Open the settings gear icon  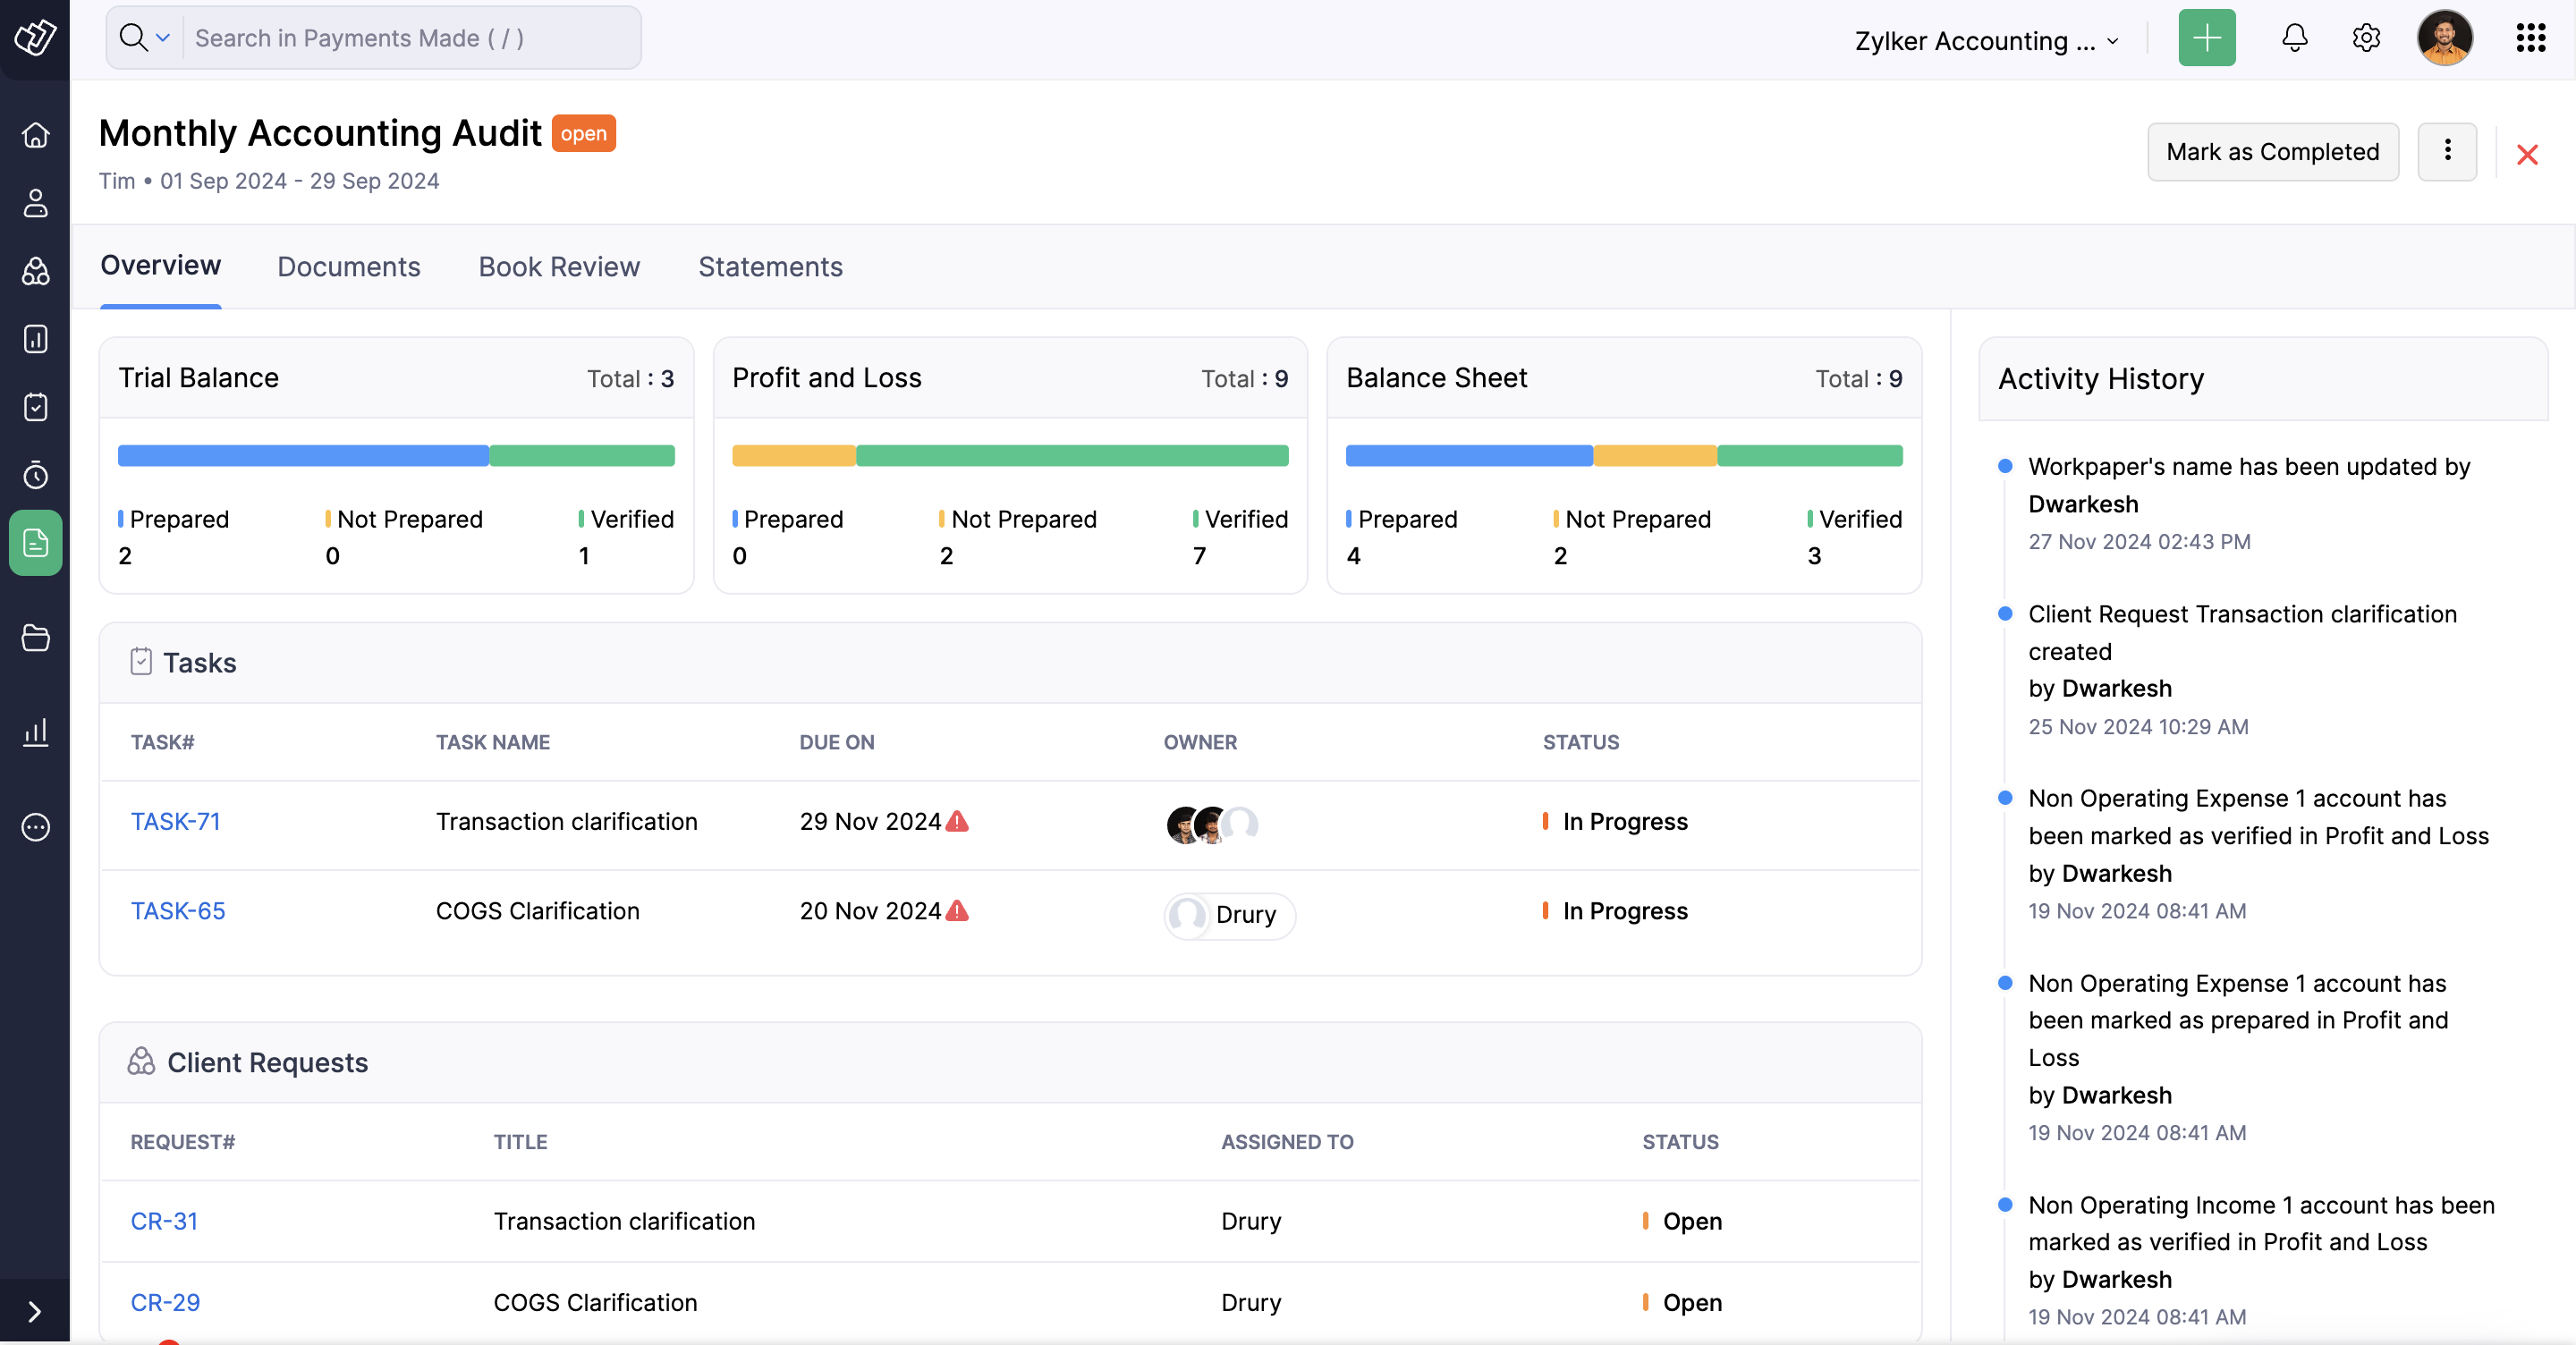click(2366, 38)
